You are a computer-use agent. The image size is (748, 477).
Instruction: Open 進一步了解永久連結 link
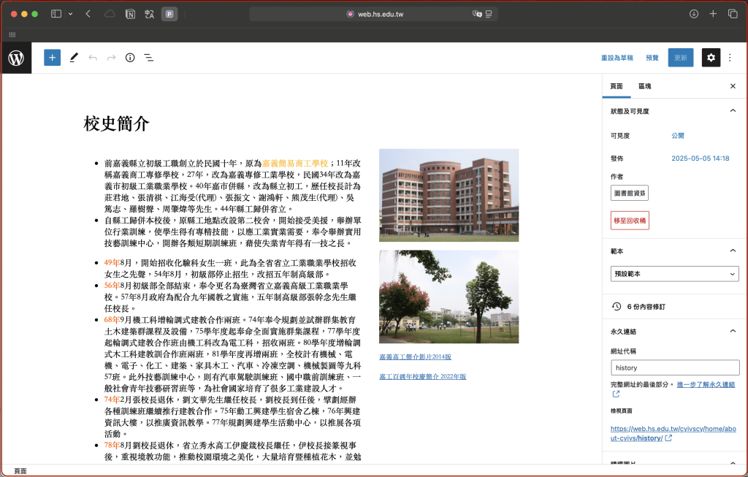(706, 384)
